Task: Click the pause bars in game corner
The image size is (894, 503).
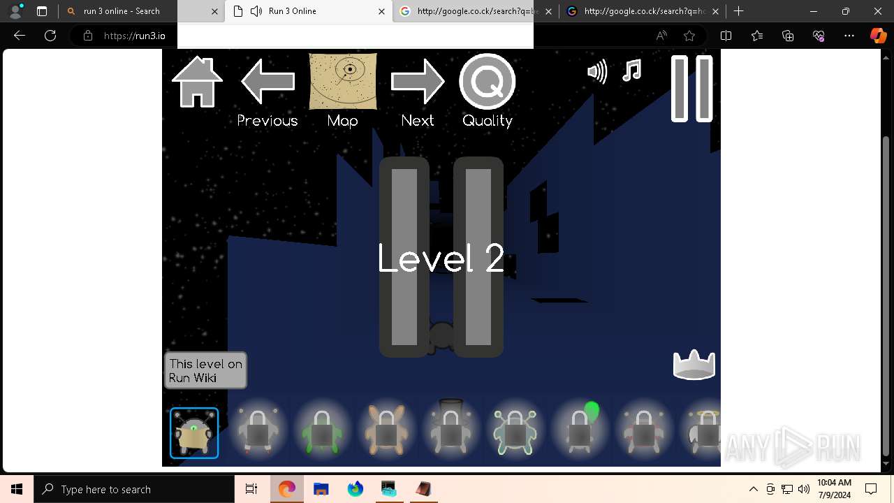Action: pyautogui.click(x=691, y=89)
